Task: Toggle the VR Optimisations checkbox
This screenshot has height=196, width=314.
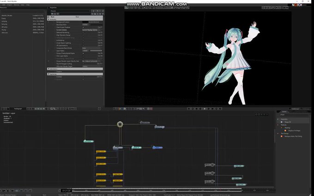Action: (83, 46)
